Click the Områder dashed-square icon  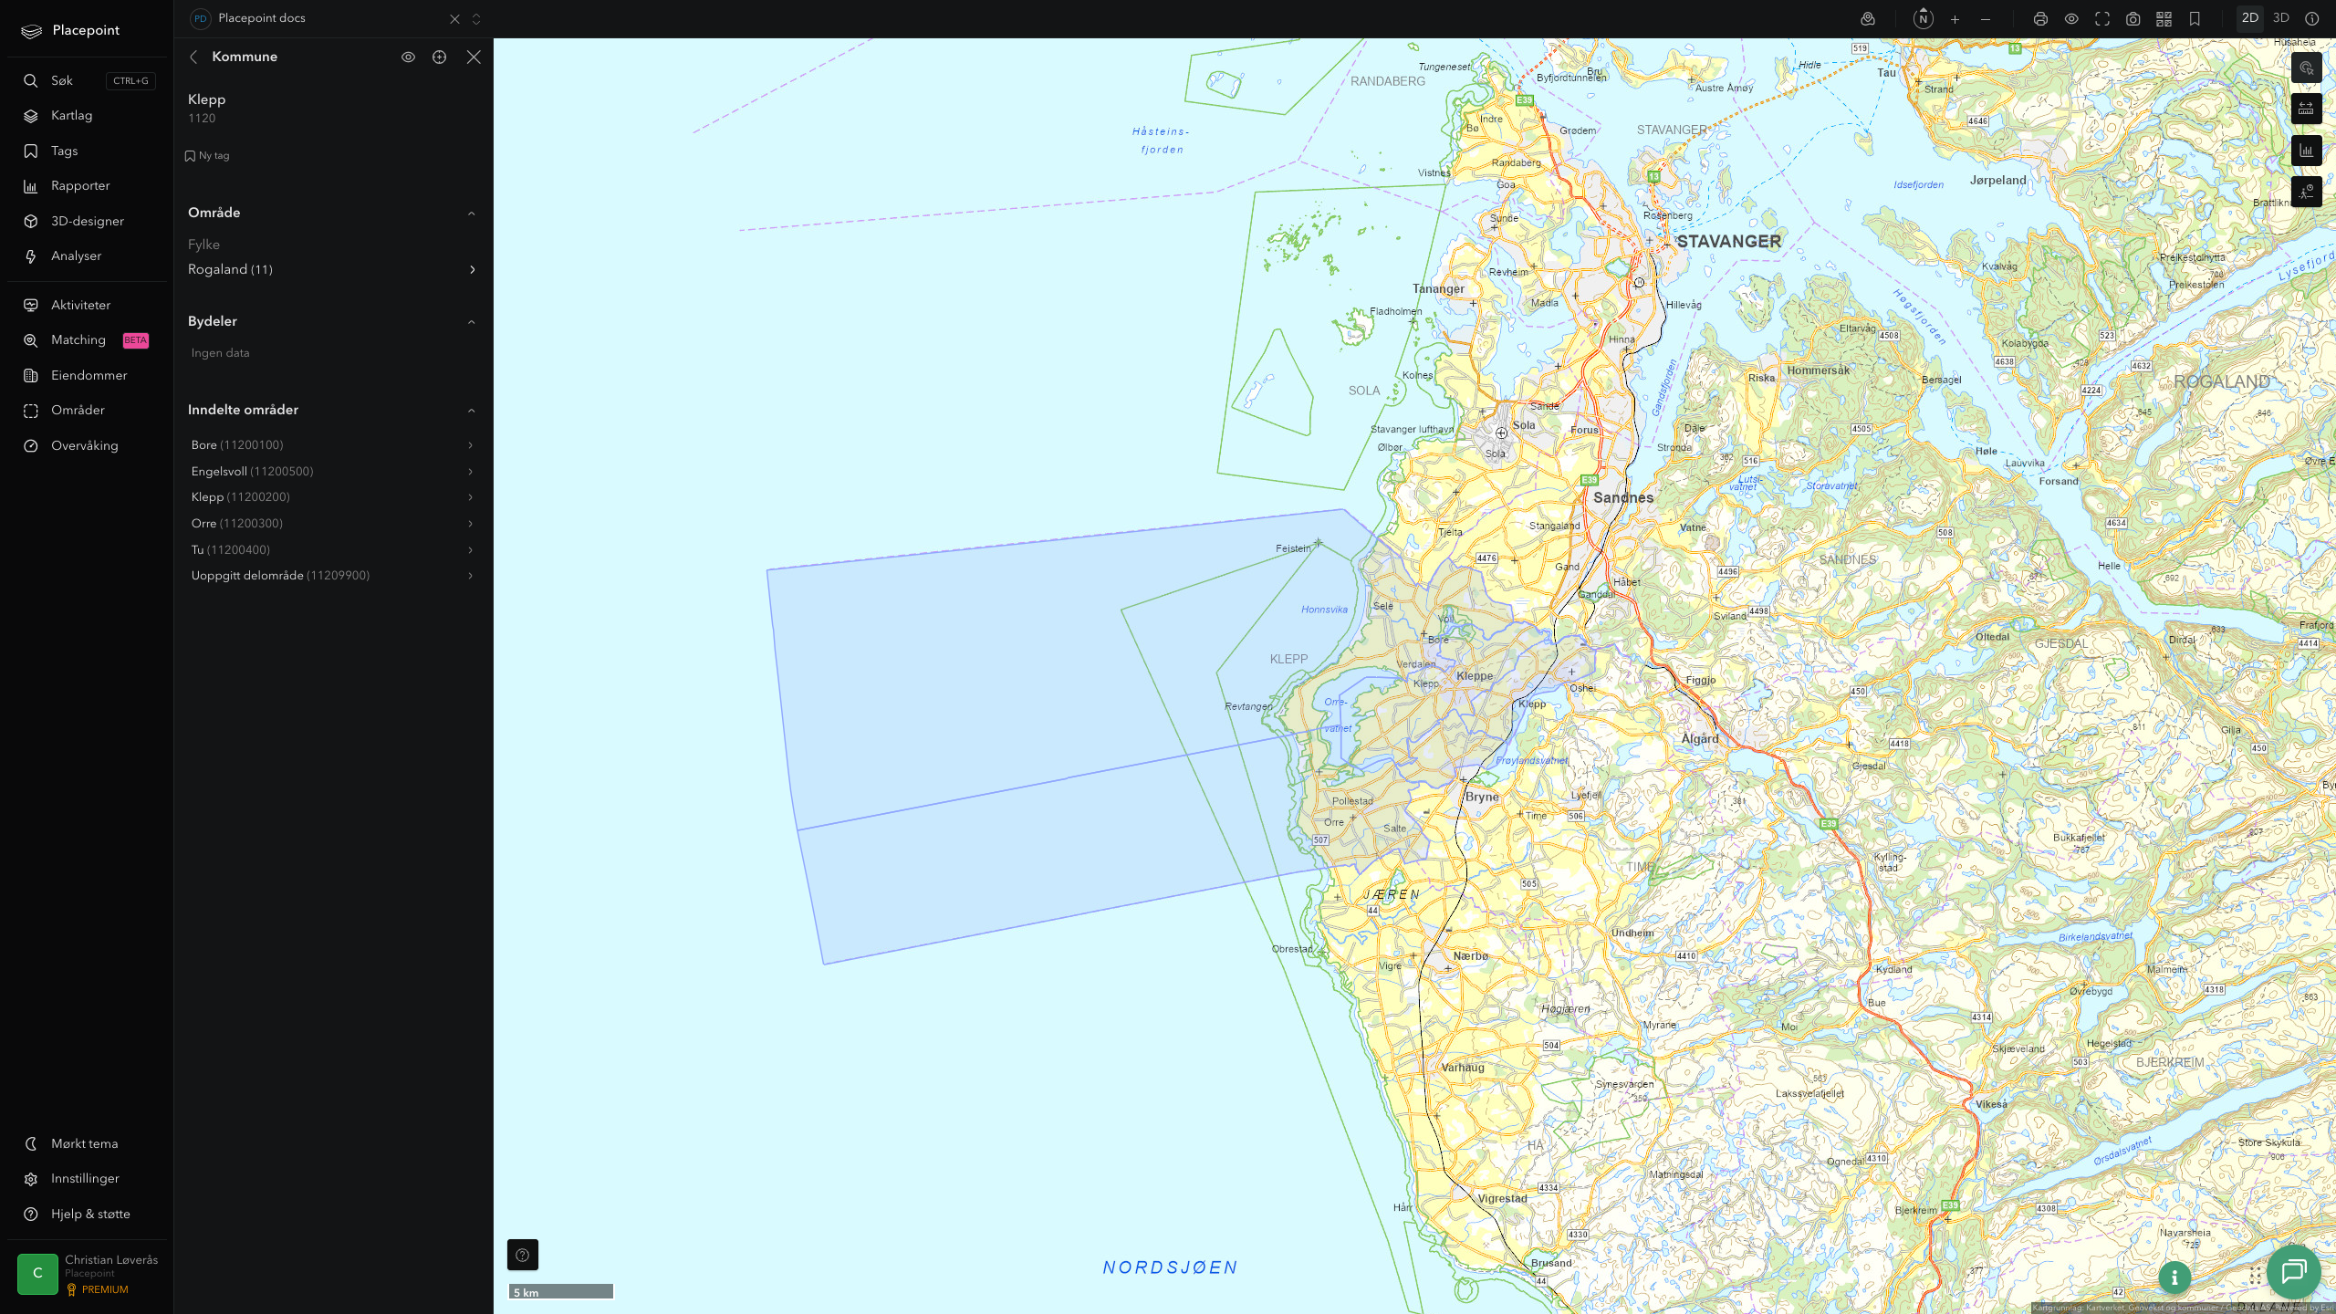point(31,411)
